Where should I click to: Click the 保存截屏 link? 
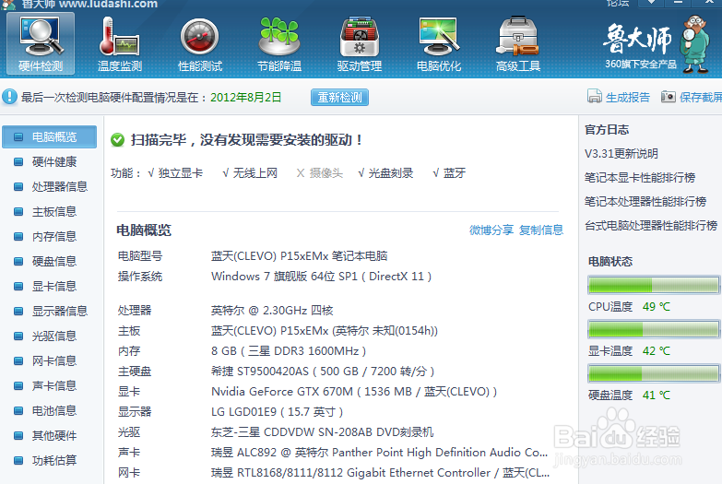pyautogui.click(x=701, y=97)
